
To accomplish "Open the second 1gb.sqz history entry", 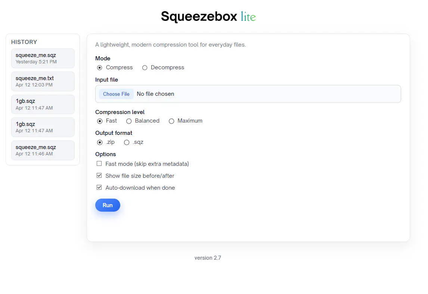I will (43, 127).
